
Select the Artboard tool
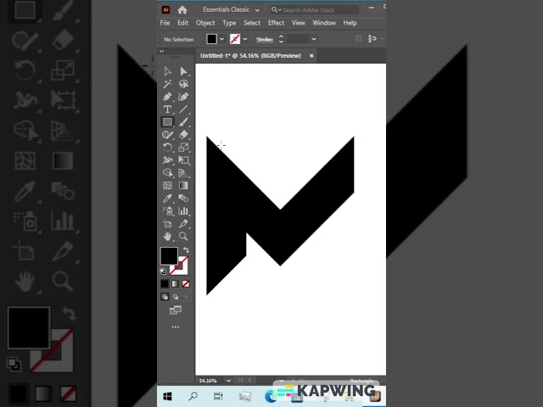point(168,224)
